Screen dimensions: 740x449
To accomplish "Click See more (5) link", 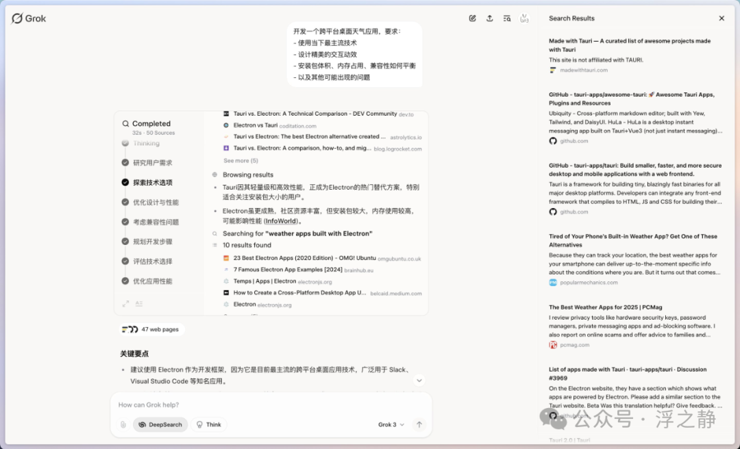I will click(x=241, y=160).
